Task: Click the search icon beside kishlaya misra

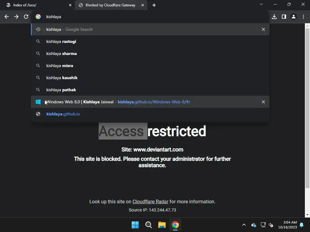Action: tap(38, 66)
